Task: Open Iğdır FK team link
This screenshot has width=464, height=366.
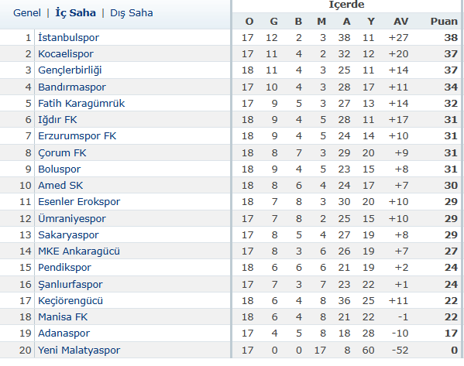Action: click(57, 120)
